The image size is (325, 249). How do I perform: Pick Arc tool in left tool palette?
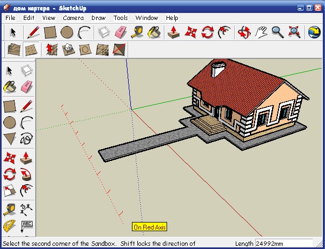click(x=26, y=122)
